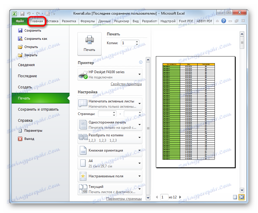Click the print preview page thumbnail
Viewport: 258px width, 213px height.
[196, 112]
